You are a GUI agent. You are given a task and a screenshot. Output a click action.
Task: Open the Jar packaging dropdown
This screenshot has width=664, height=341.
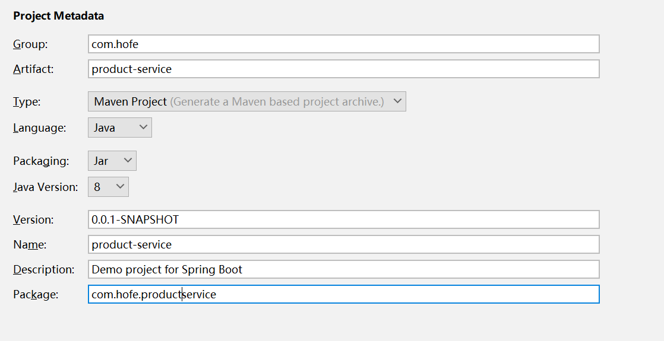[x=112, y=161]
